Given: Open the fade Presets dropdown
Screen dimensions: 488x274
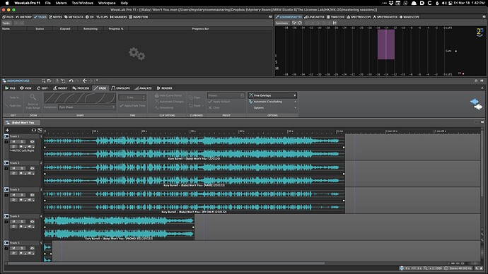Looking at the screenshot, I should (226, 95).
